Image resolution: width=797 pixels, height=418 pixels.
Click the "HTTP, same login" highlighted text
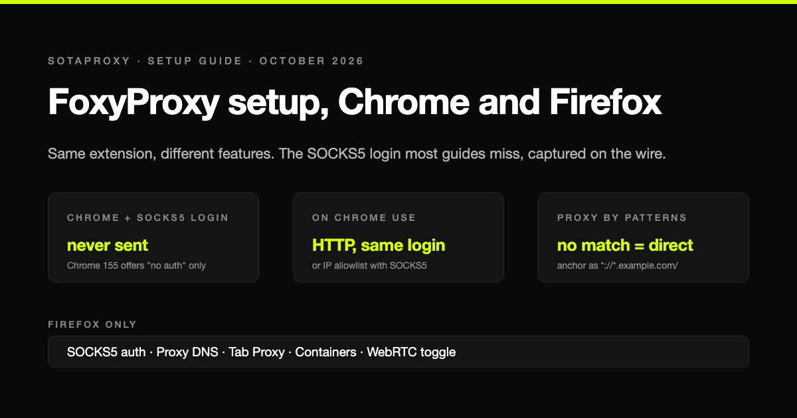click(x=379, y=245)
